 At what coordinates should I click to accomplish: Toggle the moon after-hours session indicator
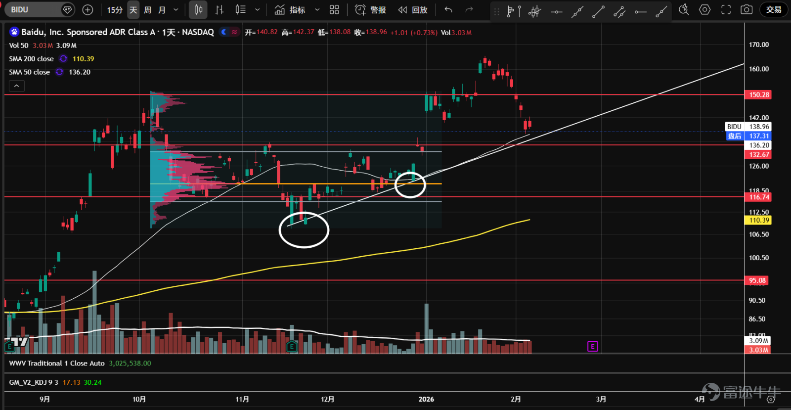pyautogui.click(x=224, y=32)
